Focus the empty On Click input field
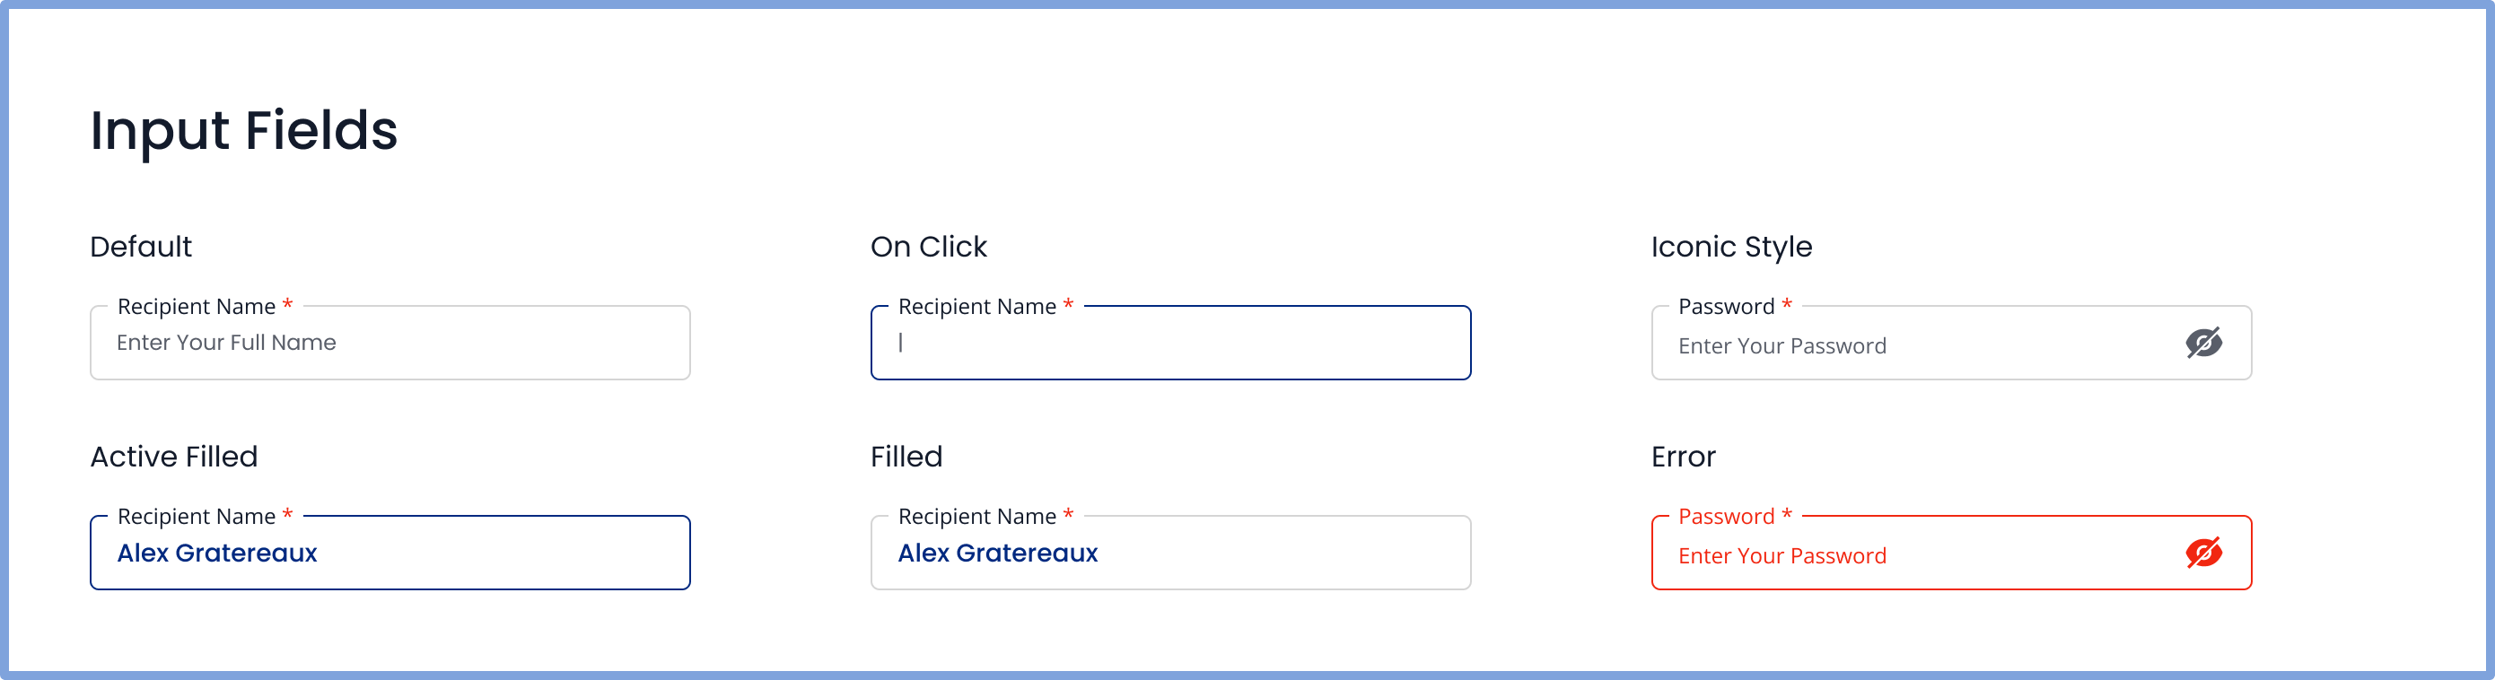This screenshot has height=680, width=2495. point(1170,344)
